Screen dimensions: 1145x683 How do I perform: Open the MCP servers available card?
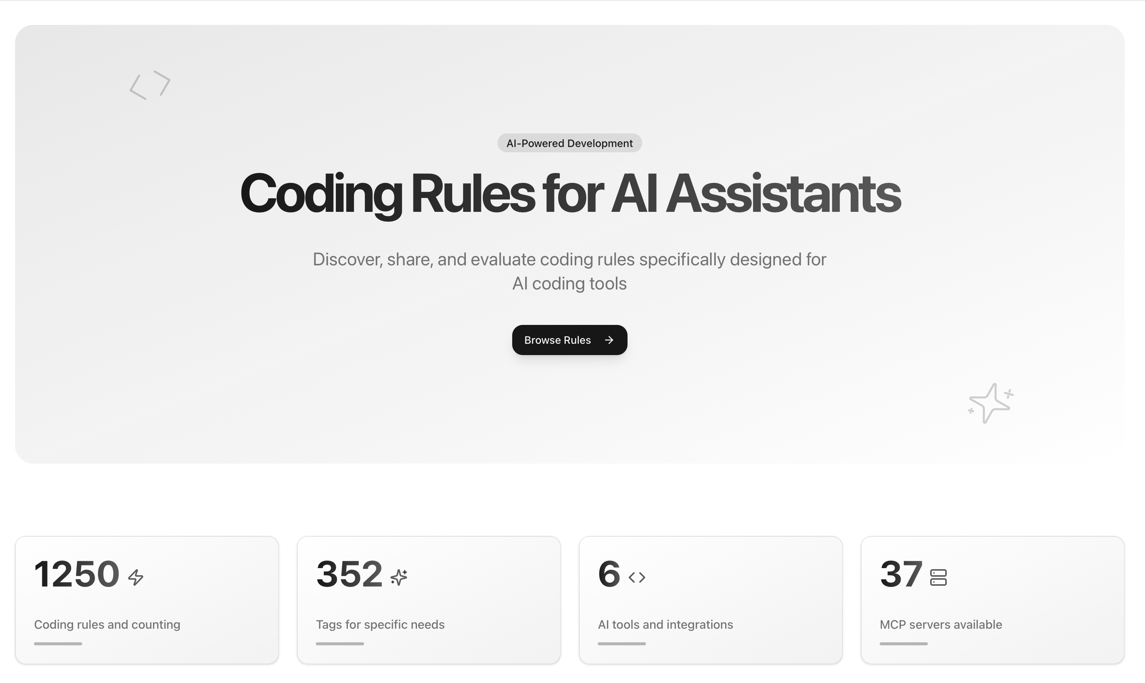click(x=992, y=600)
